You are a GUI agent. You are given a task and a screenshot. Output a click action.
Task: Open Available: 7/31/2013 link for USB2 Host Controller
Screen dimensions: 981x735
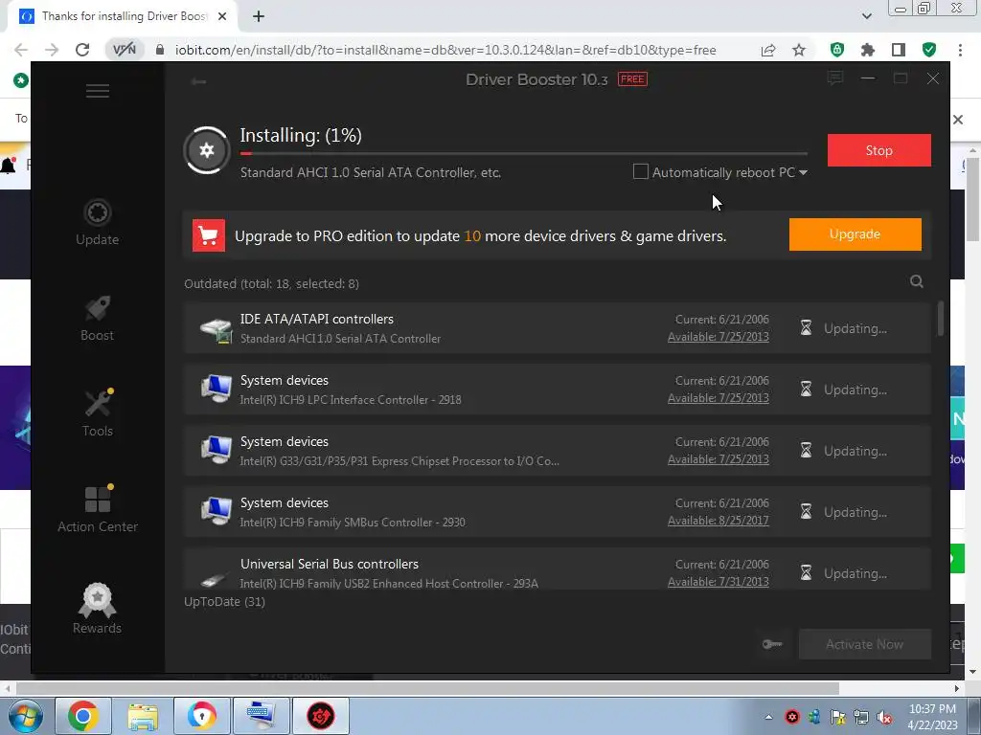(719, 582)
